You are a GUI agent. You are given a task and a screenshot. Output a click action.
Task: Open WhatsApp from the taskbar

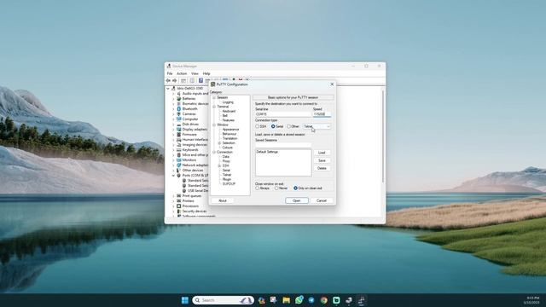click(x=299, y=300)
